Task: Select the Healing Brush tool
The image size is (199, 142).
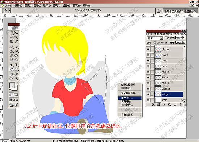Action: click(x=11, y=47)
